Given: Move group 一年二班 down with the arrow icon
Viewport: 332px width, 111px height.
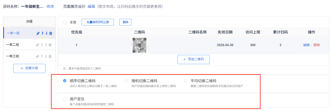Looking at the screenshot, I should point(46,45).
